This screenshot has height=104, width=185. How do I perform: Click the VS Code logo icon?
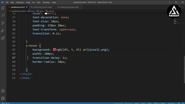[2, 2]
